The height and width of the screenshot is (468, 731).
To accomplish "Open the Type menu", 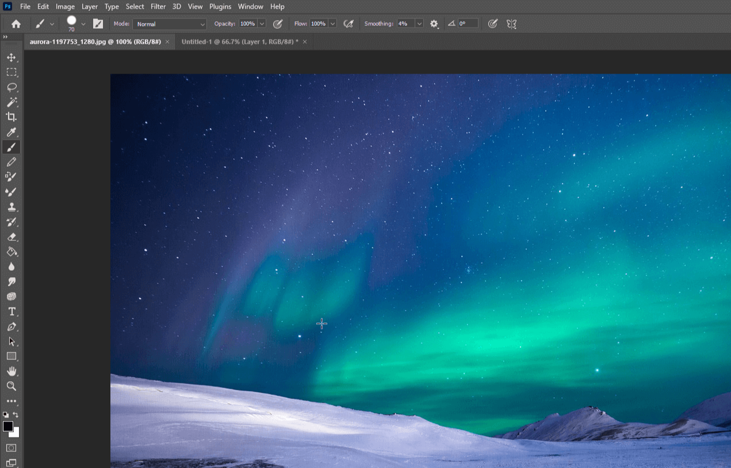I will click(112, 7).
